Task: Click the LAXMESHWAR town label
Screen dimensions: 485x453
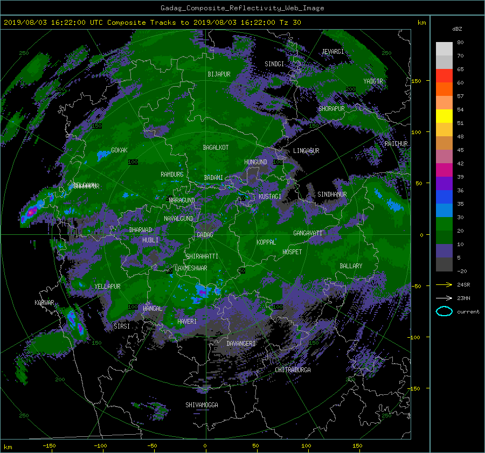Action: [191, 268]
